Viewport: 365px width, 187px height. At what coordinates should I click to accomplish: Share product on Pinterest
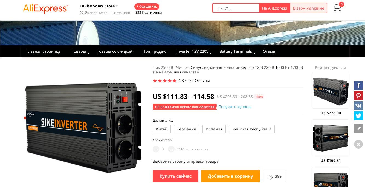[358, 96]
